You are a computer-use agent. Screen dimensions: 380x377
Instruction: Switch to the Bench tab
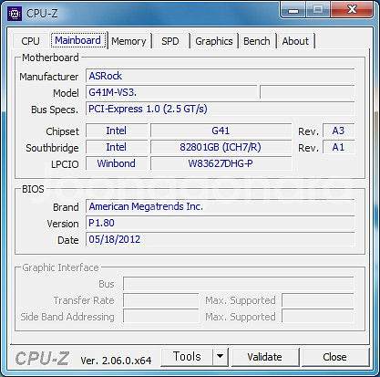[257, 41]
